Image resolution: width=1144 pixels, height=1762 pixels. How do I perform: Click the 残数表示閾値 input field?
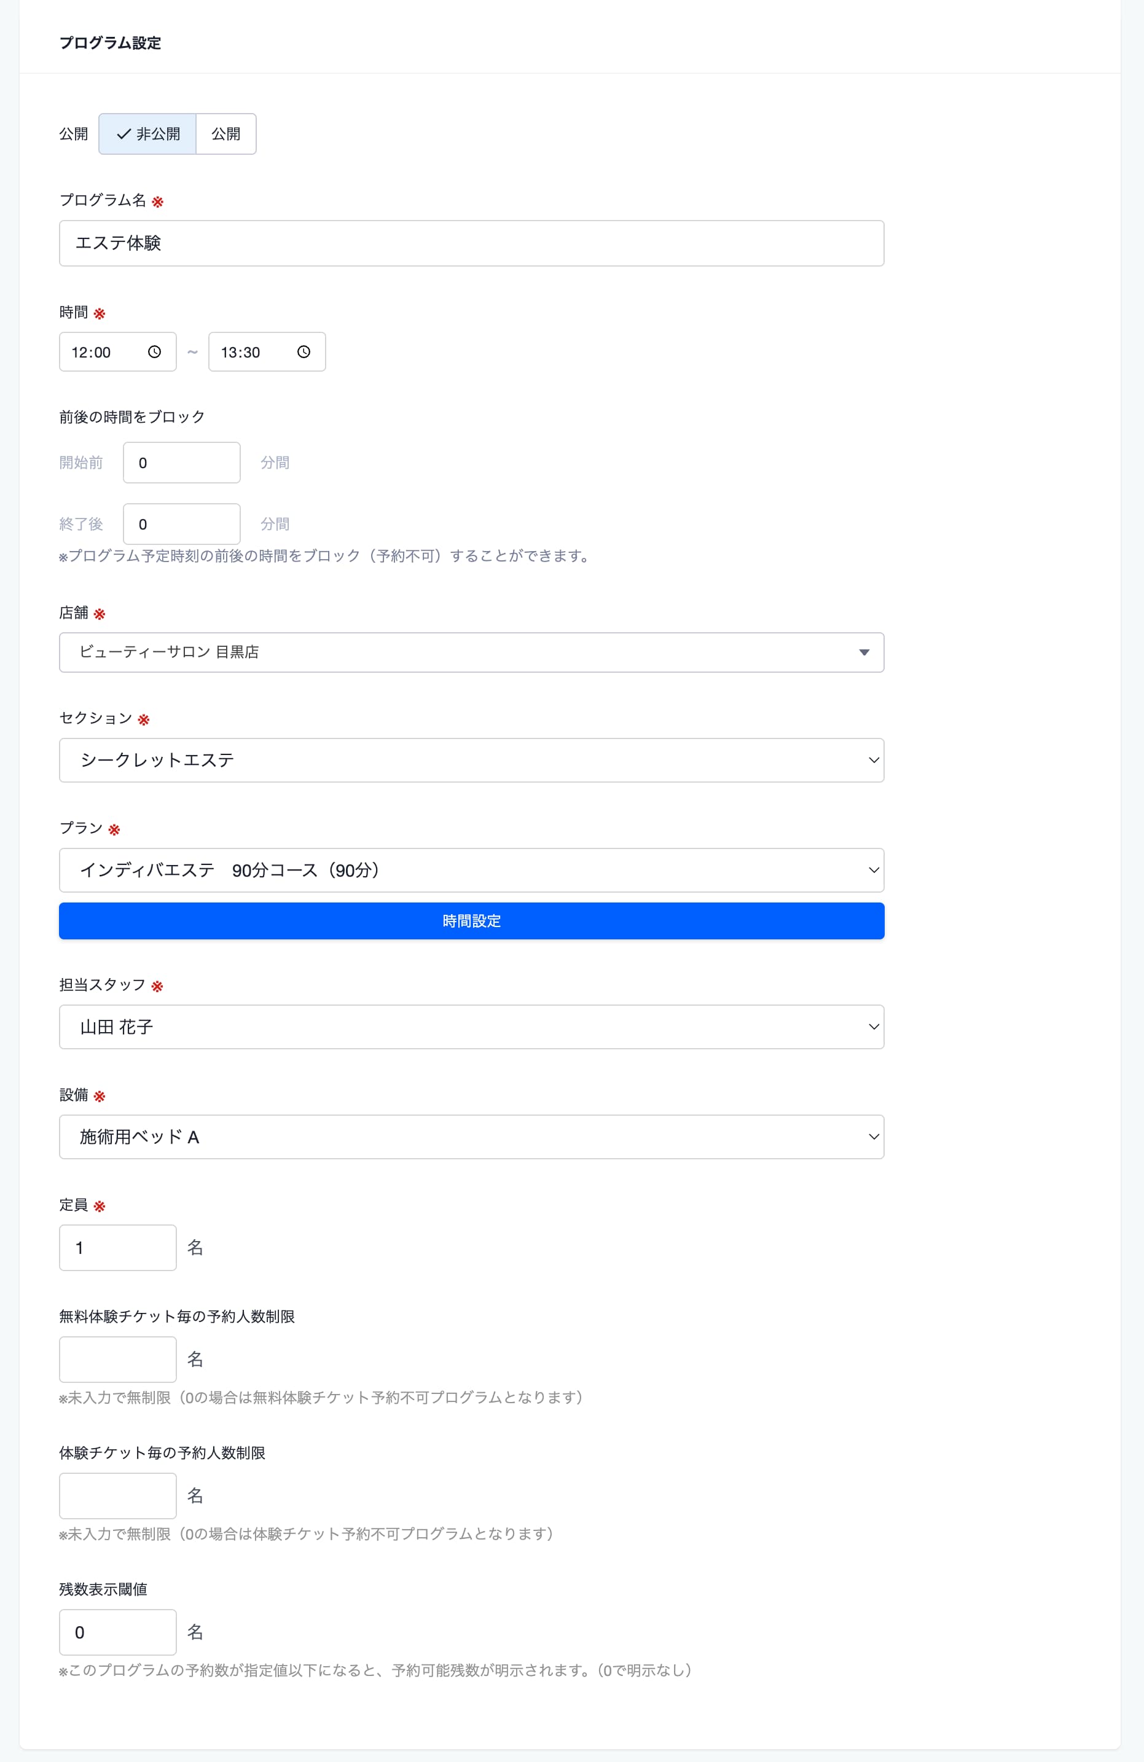click(118, 1632)
